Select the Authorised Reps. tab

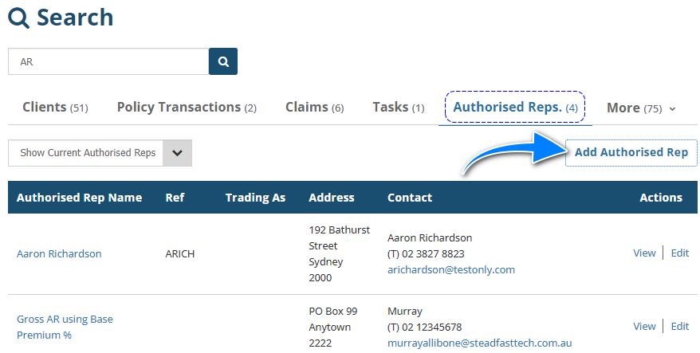(515, 108)
